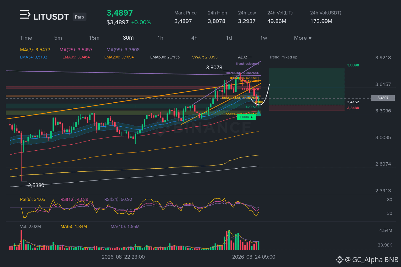401x267 pixels.
Task: Click the MA(99): 3,3608 indicator label
Action: tap(123, 50)
